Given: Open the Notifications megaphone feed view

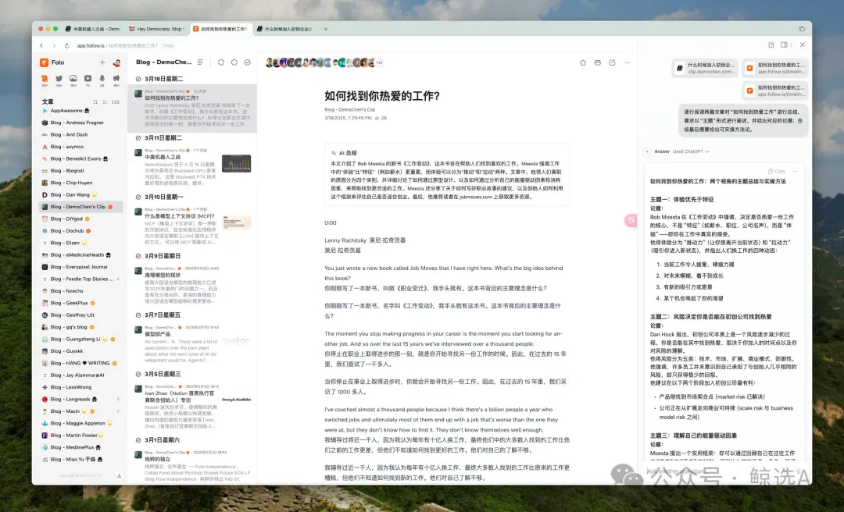Looking at the screenshot, I should coord(116,79).
